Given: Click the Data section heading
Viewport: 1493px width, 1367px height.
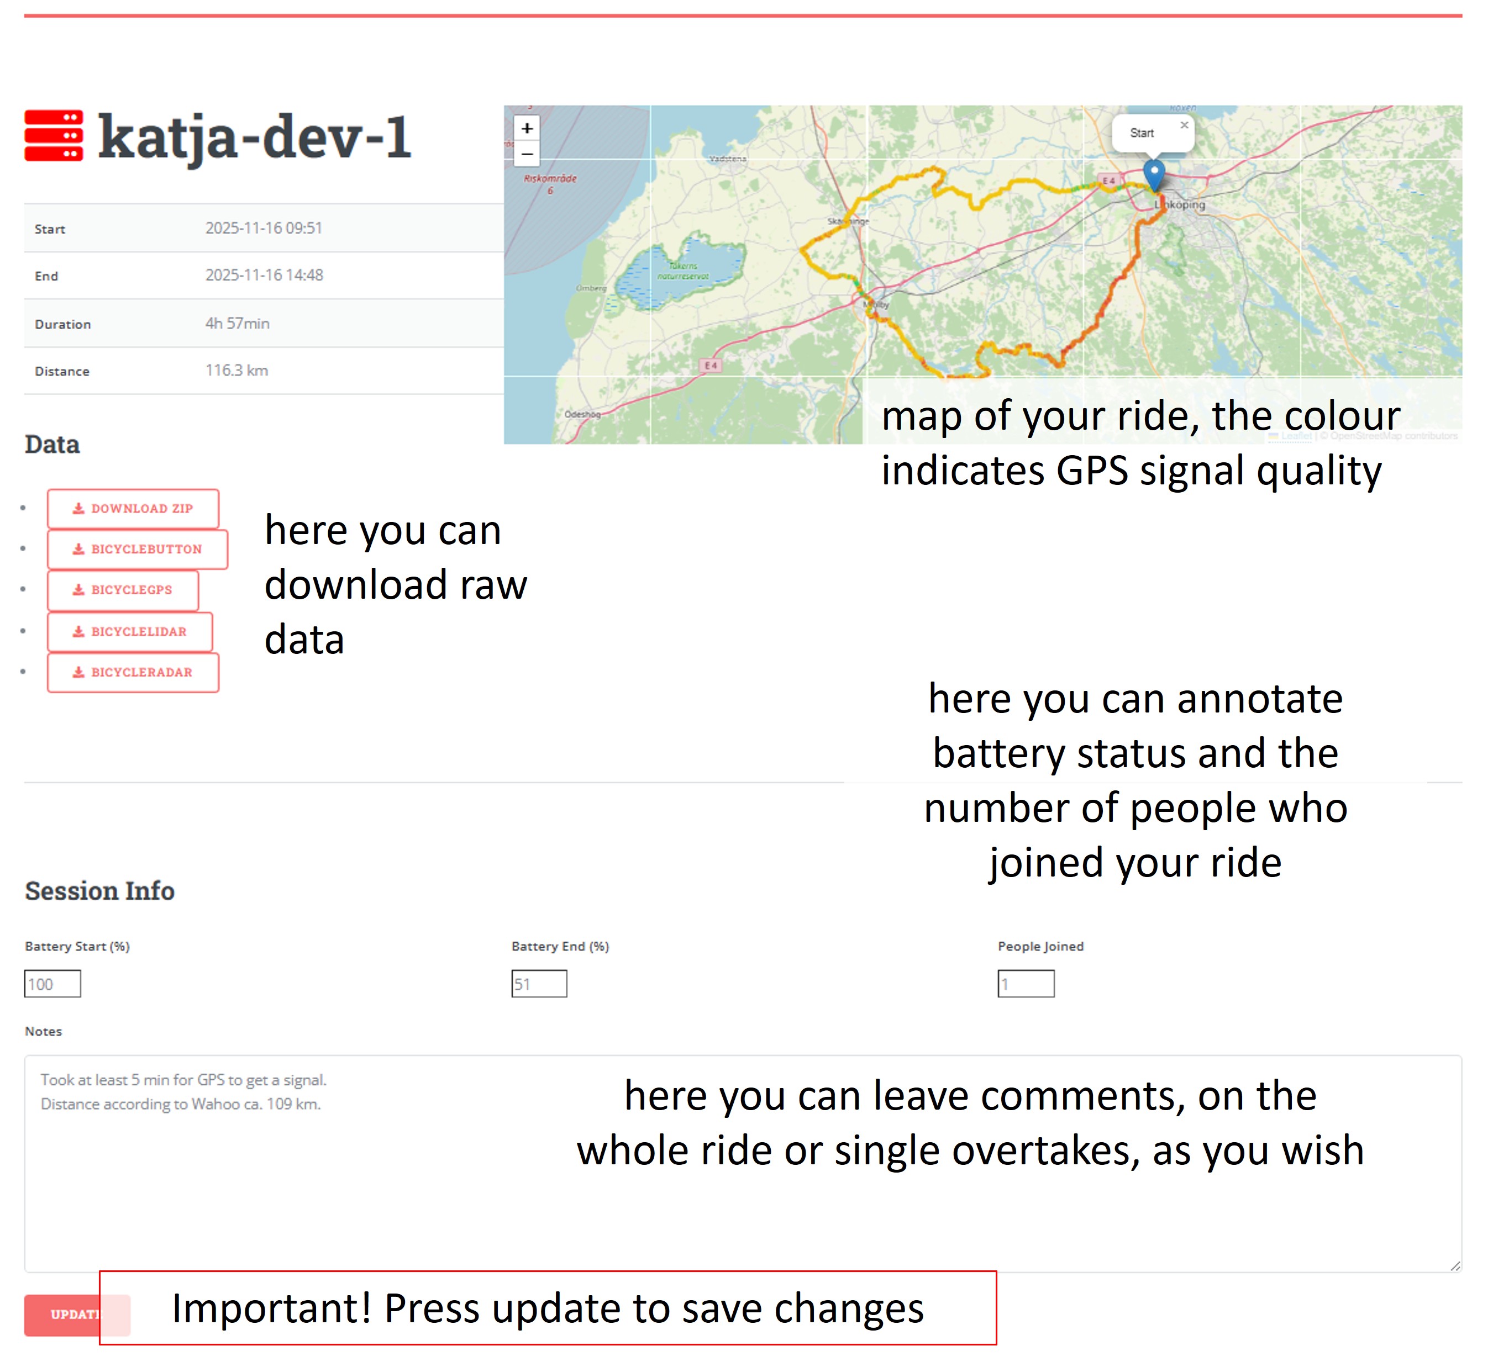Looking at the screenshot, I should coord(52,444).
